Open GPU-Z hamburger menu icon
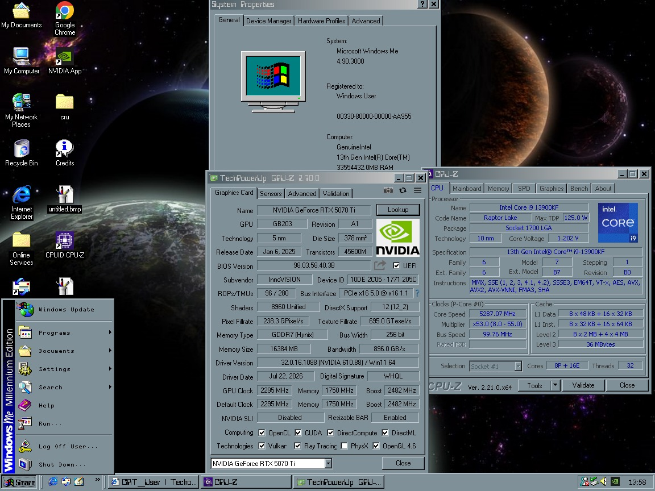Screen dimensions: 655x491 417,190
